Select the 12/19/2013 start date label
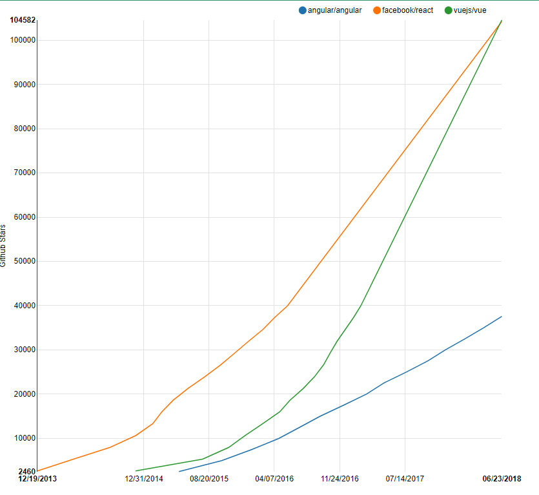Viewport: 539px width, 495px height. coord(37,479)
